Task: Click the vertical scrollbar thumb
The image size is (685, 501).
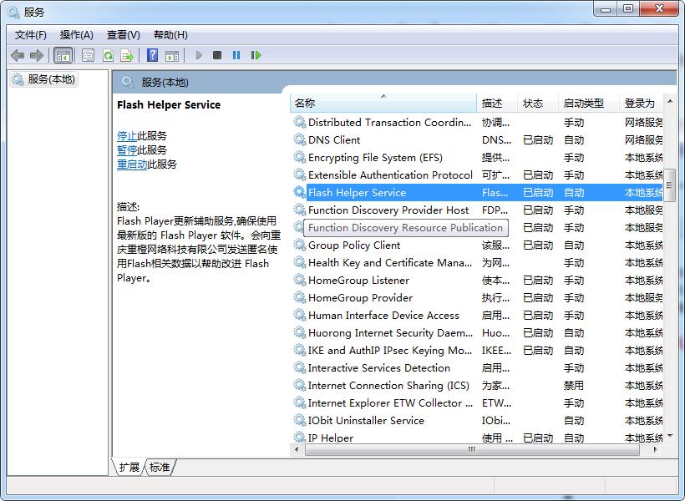Action: [x=670, y=185]
